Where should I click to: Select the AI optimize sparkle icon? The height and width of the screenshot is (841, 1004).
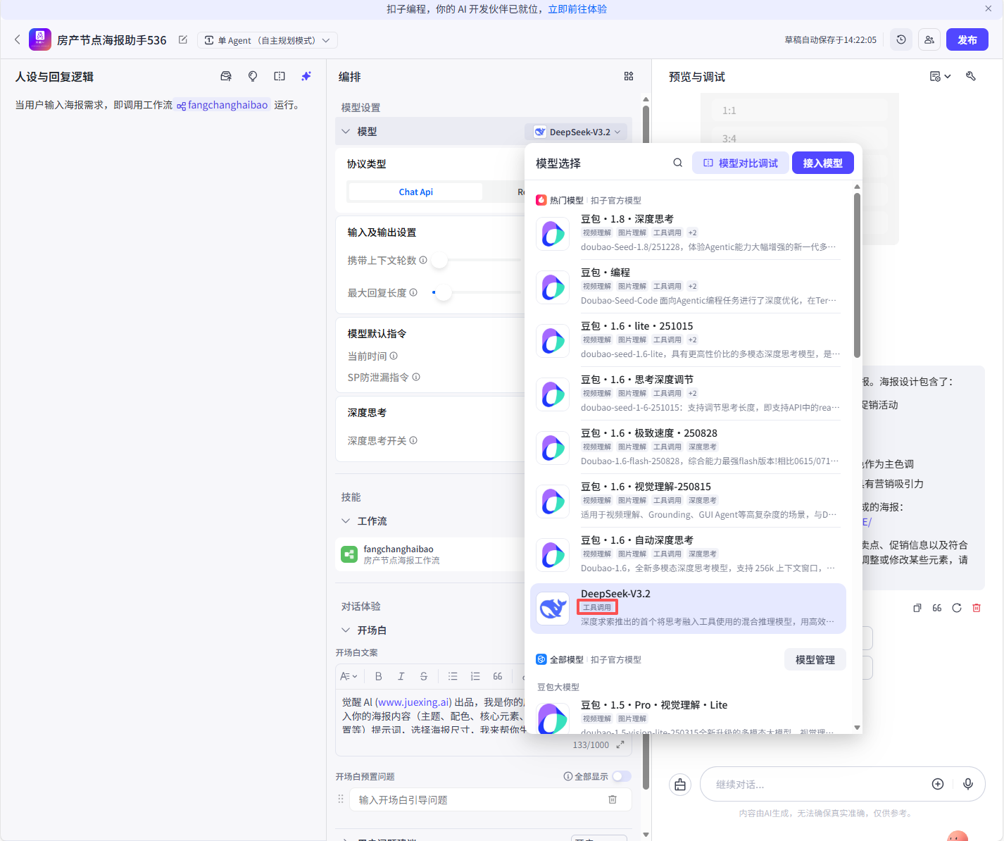tap(306, 76)
